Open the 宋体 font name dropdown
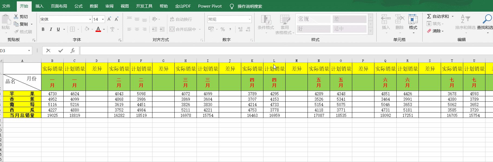 point(90,19)
